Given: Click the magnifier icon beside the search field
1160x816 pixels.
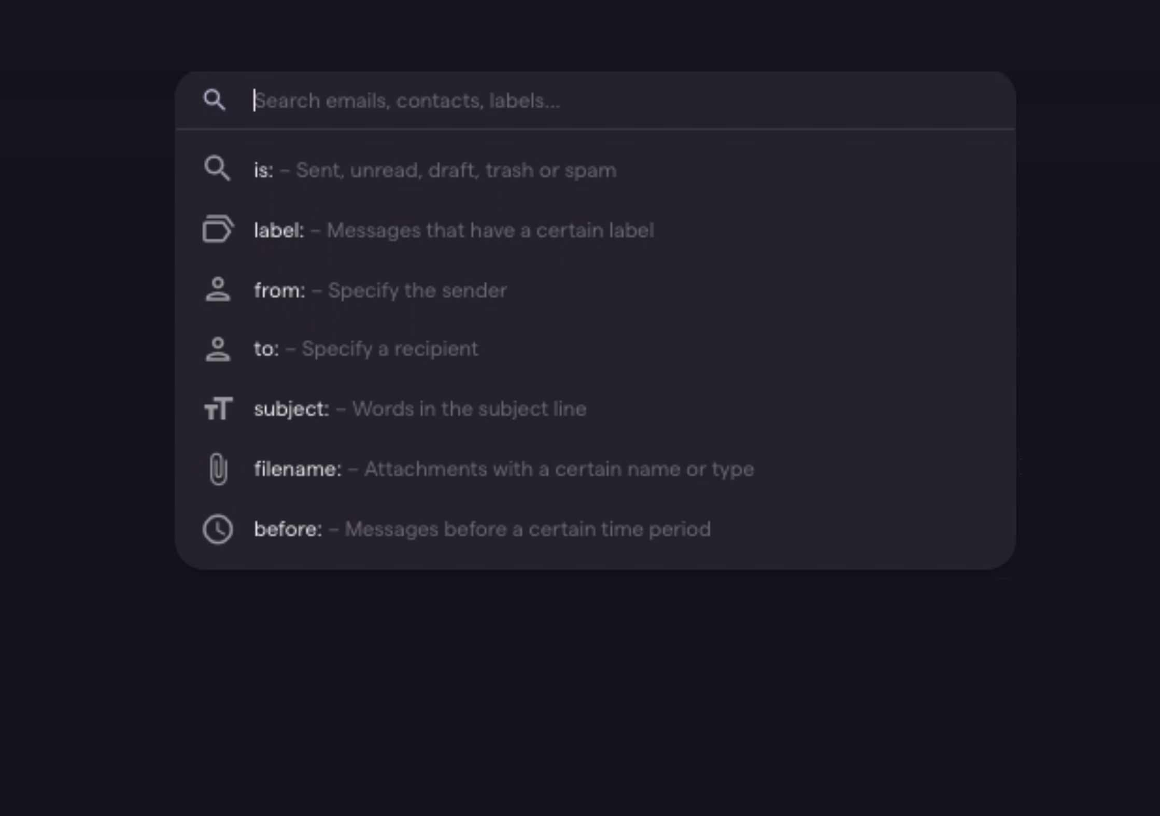Looking at the screenshot, I should point(214,100).
